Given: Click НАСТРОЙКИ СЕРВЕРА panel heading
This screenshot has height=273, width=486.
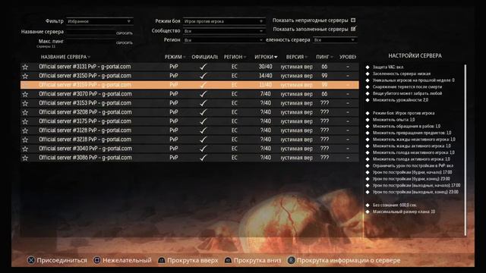Looking at the screenshot, I should pyautogui.click(x=415, y=55).
